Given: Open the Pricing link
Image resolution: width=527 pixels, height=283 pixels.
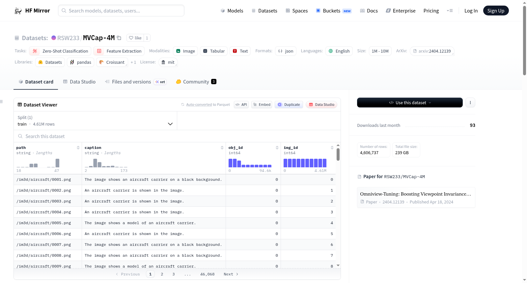Looking at the screenshot, I should click(431, 11).
